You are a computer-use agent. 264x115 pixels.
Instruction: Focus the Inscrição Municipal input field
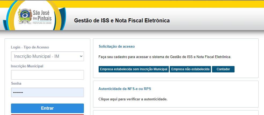tap(47, 75)
